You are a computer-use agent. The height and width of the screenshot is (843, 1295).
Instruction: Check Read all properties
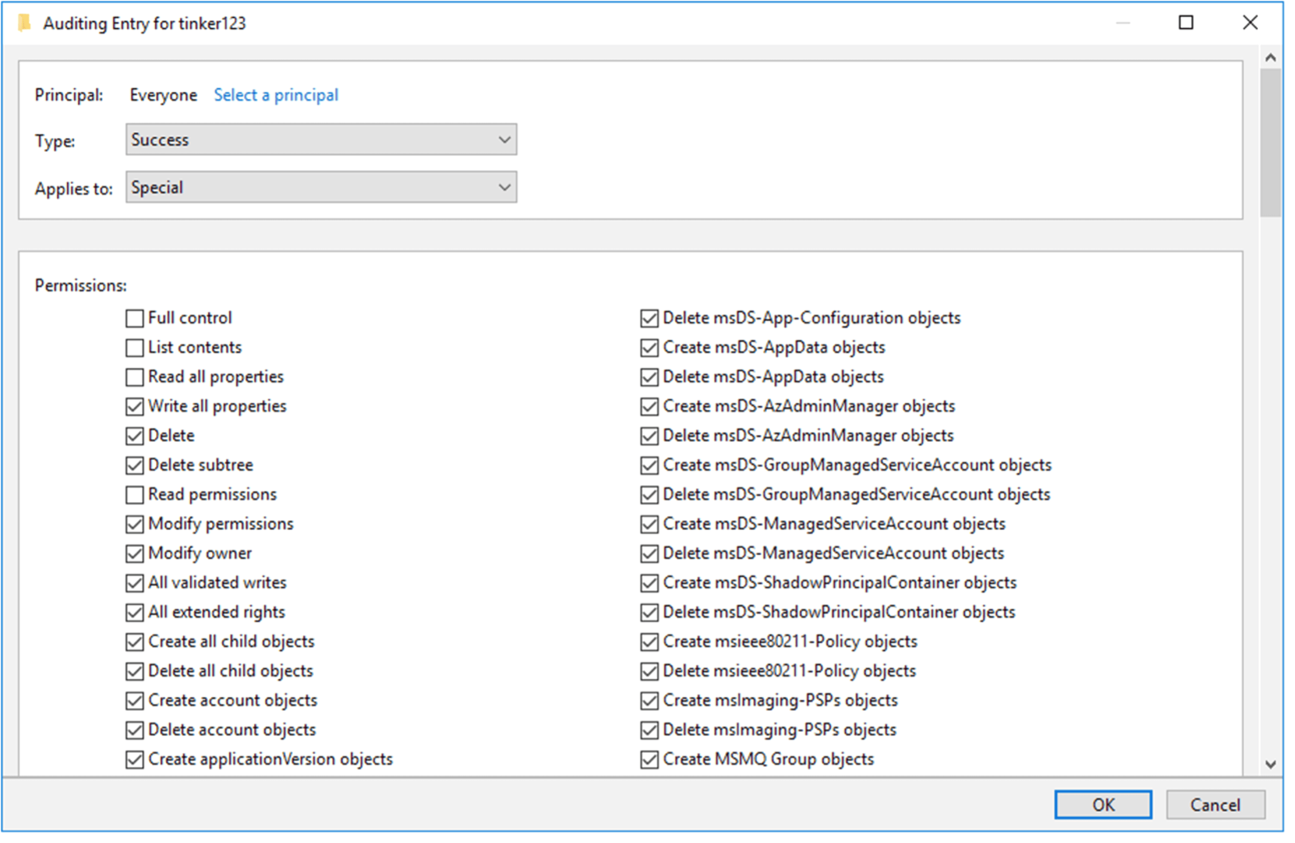pos(135,378)
